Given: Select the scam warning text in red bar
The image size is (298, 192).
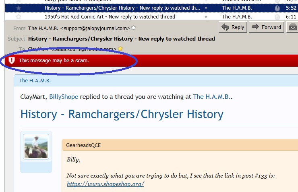Looking at the screenshot, I should 54,61.
